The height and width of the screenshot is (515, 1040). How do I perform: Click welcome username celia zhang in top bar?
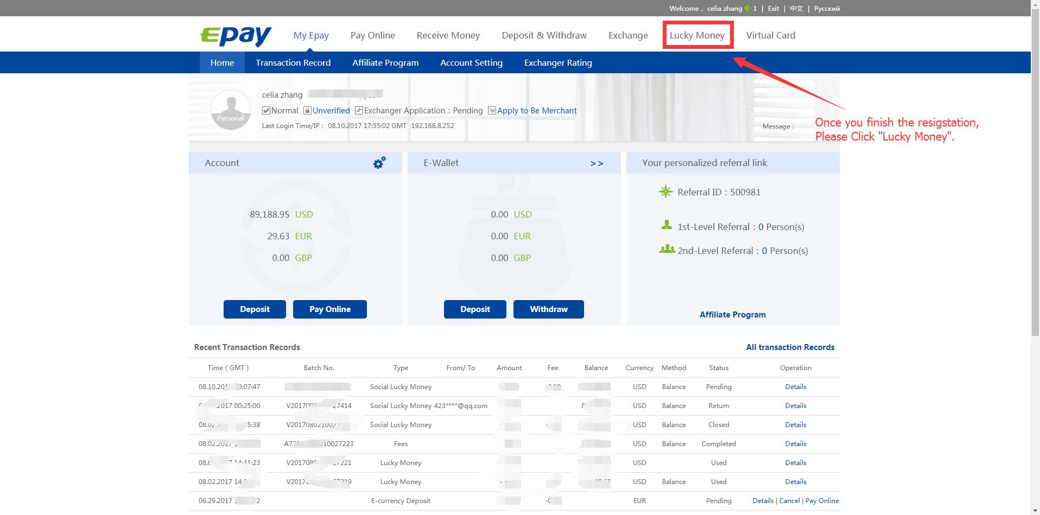click(724, 8)
